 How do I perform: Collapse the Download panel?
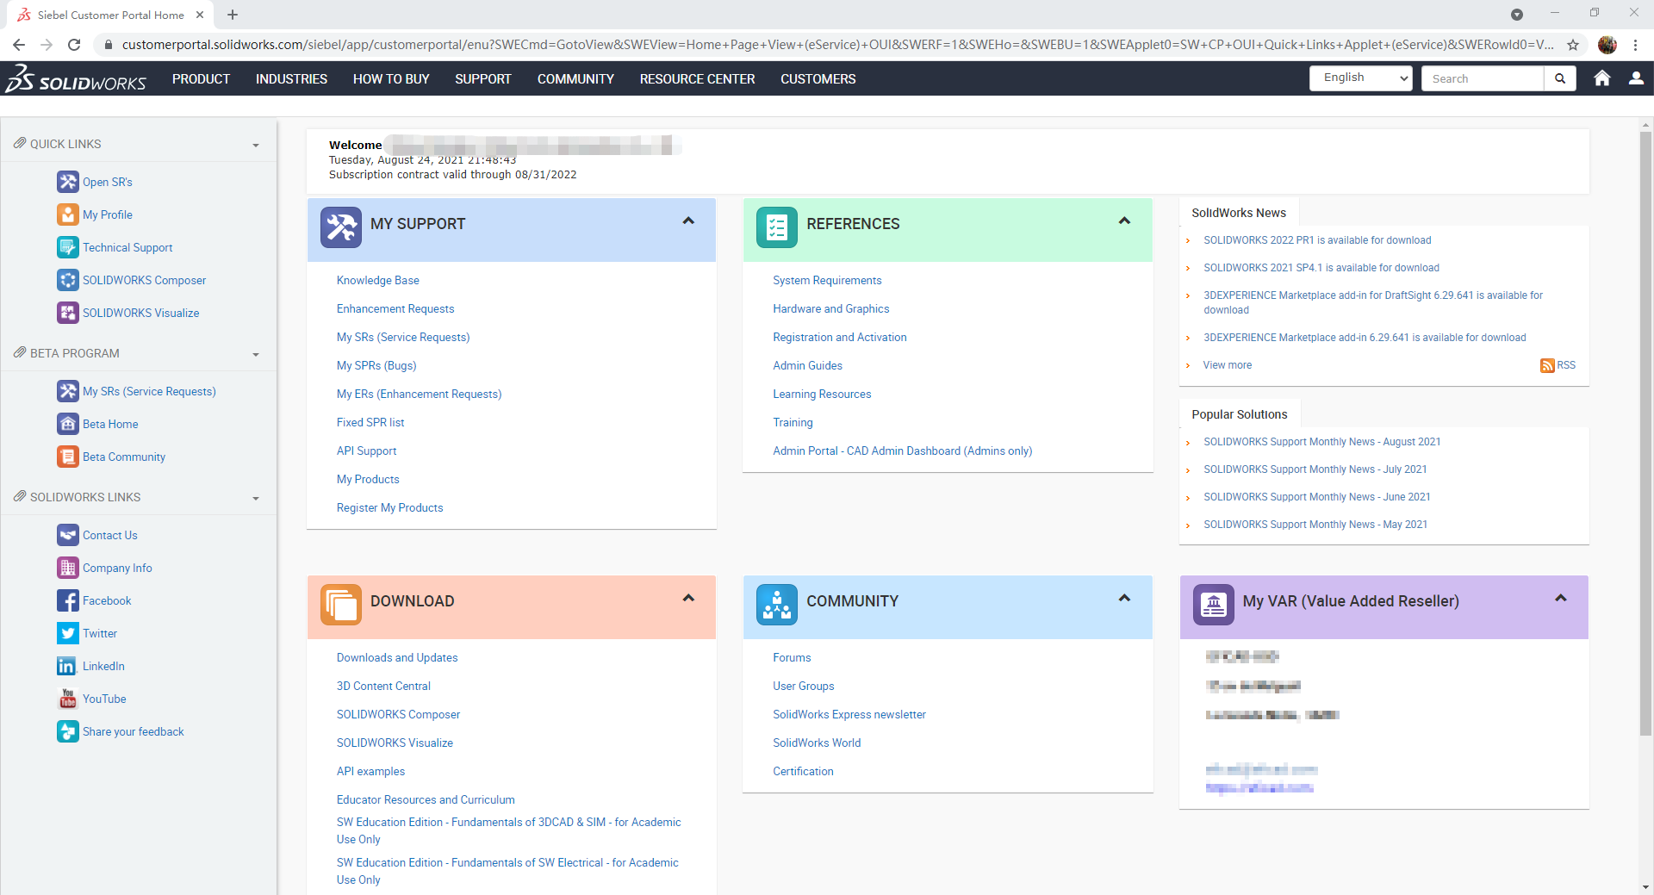coord(688,598)
